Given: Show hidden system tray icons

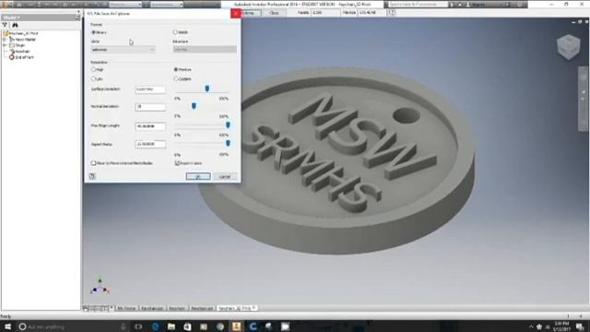Looking at the screenshot, I should point(531,326).
